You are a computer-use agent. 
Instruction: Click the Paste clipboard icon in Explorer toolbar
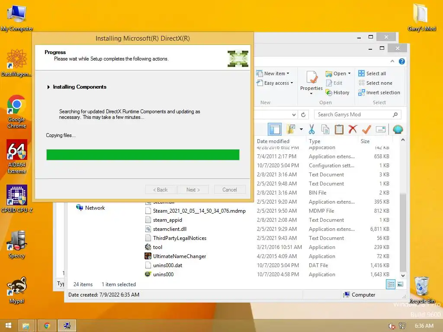(x=339, y=129)
